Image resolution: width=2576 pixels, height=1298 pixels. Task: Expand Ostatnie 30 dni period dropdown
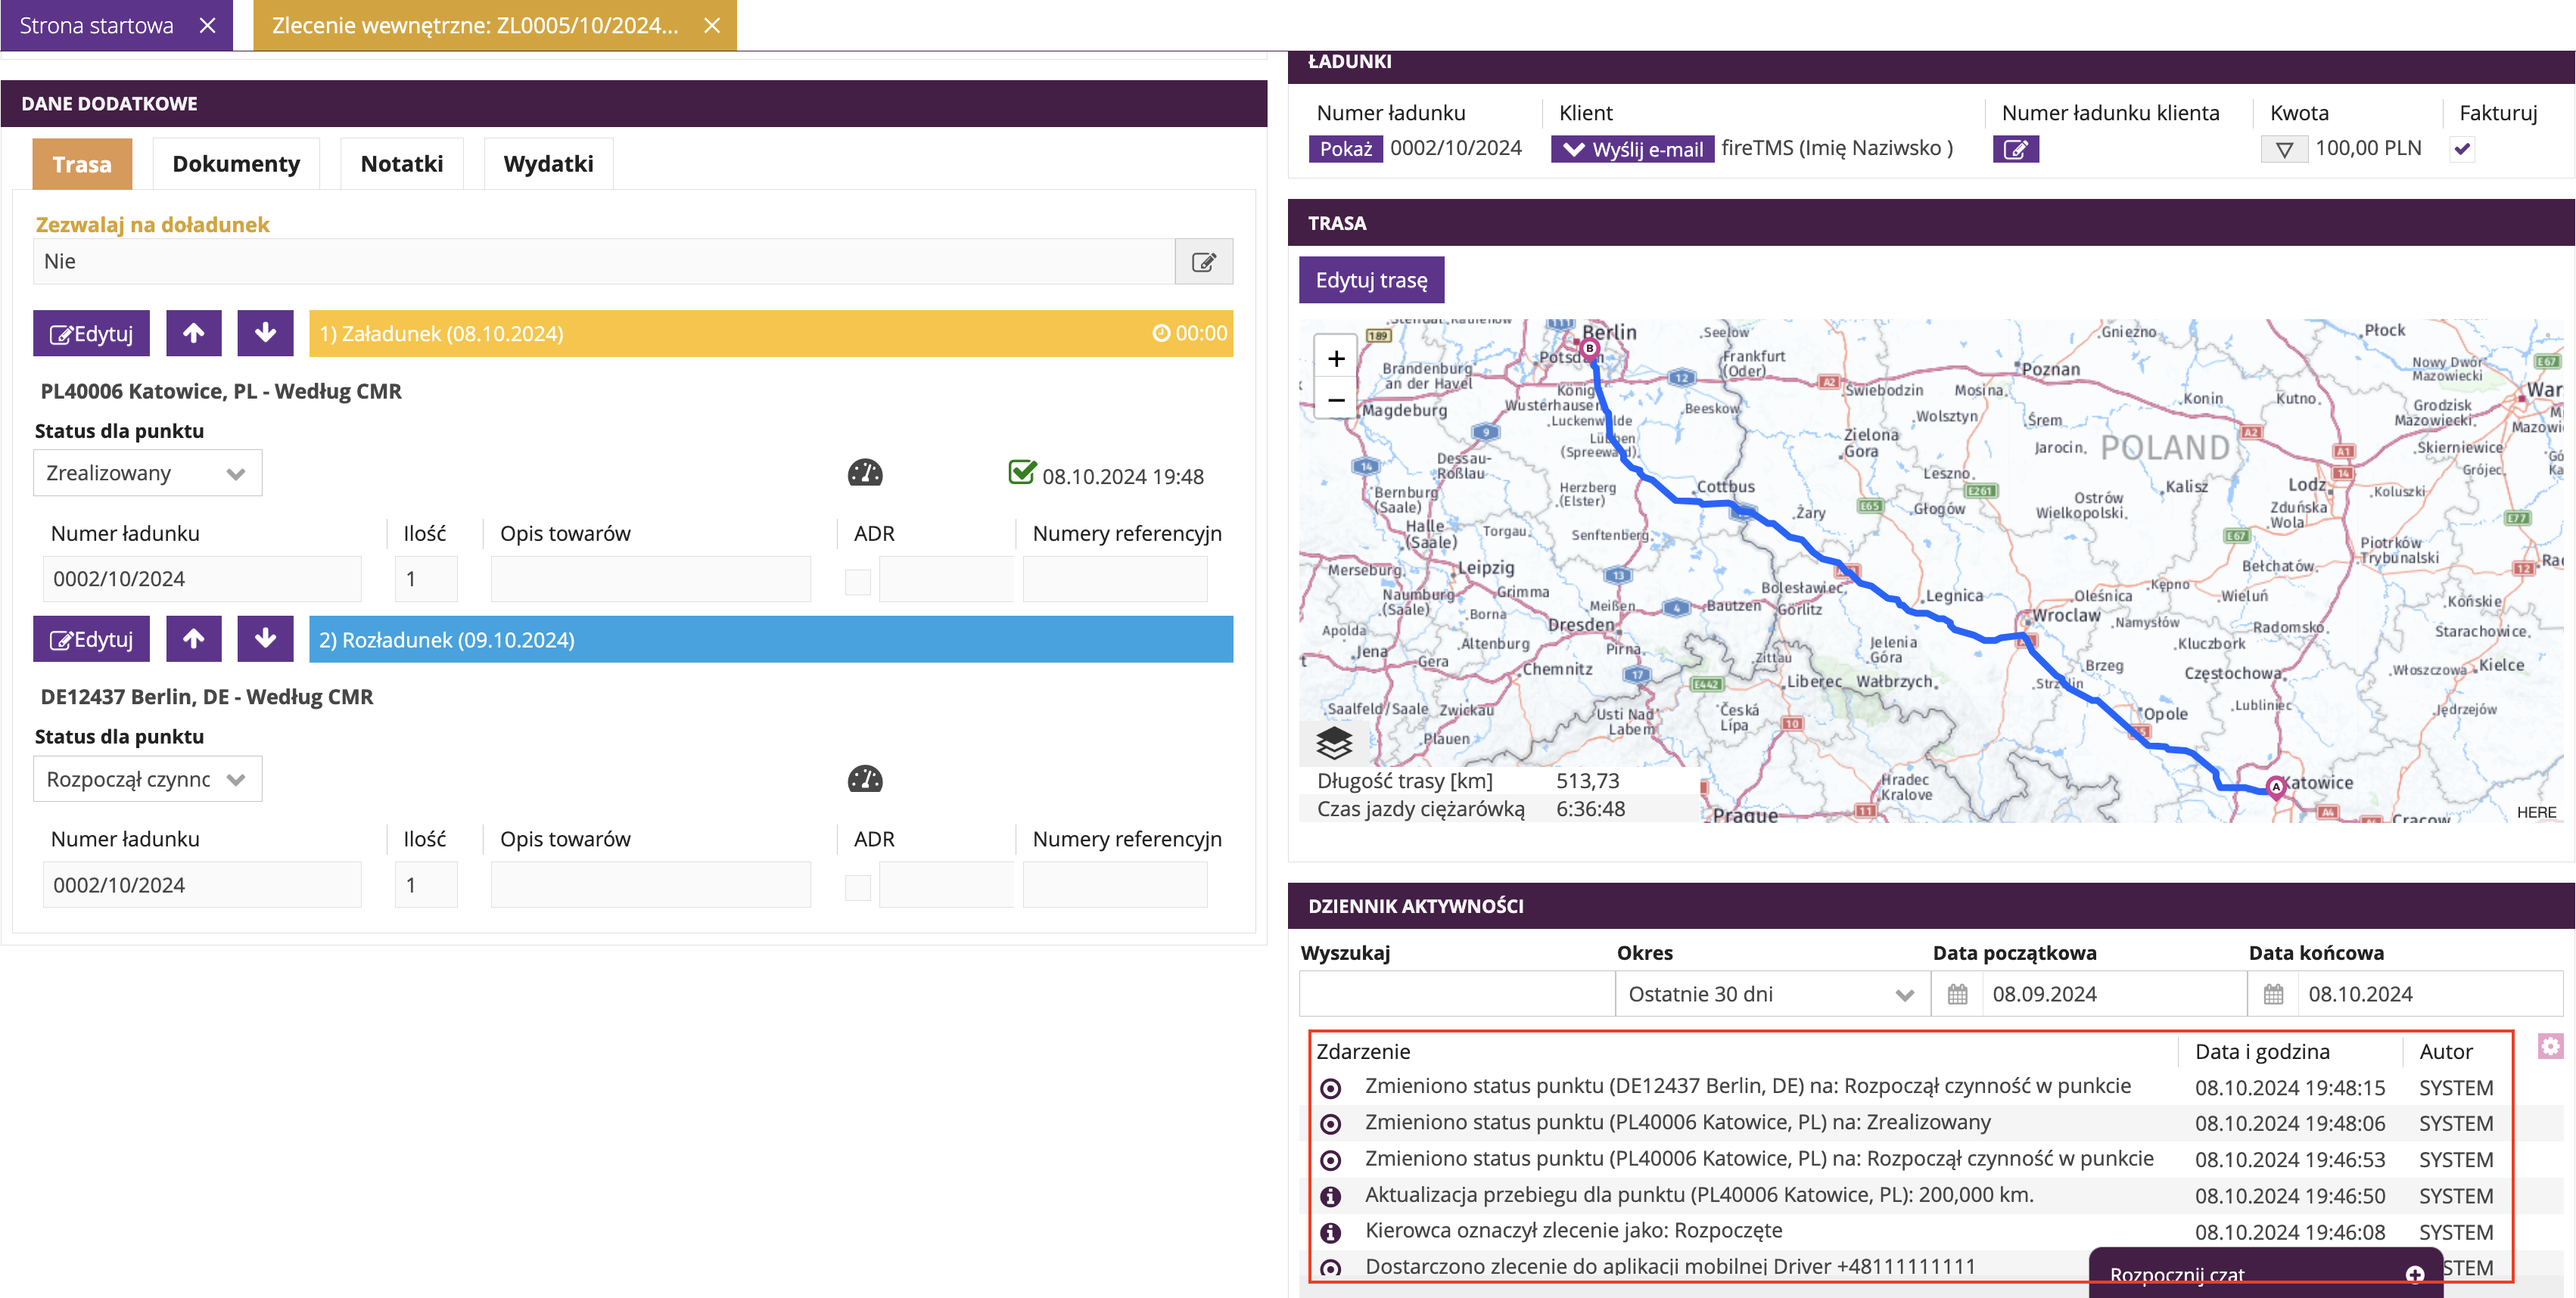[x=1771, y=994]
